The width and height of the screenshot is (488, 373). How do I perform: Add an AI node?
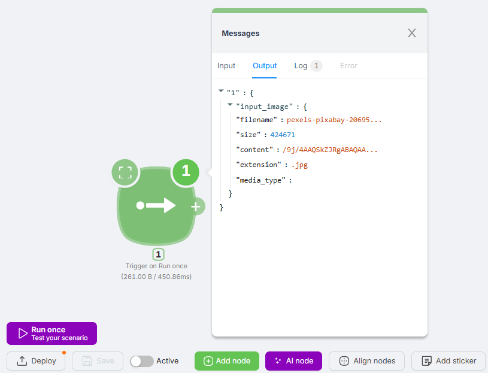[293, 361]
